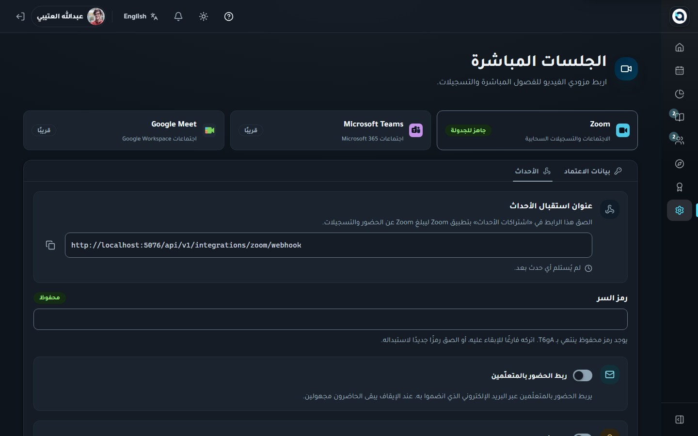Select the Google Meet provider card
698x436 pixels.
124,130
